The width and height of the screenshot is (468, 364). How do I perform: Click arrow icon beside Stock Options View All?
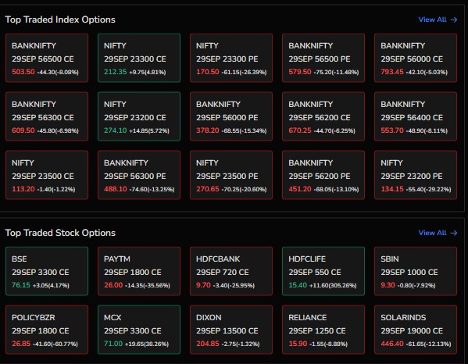[454, 233]
